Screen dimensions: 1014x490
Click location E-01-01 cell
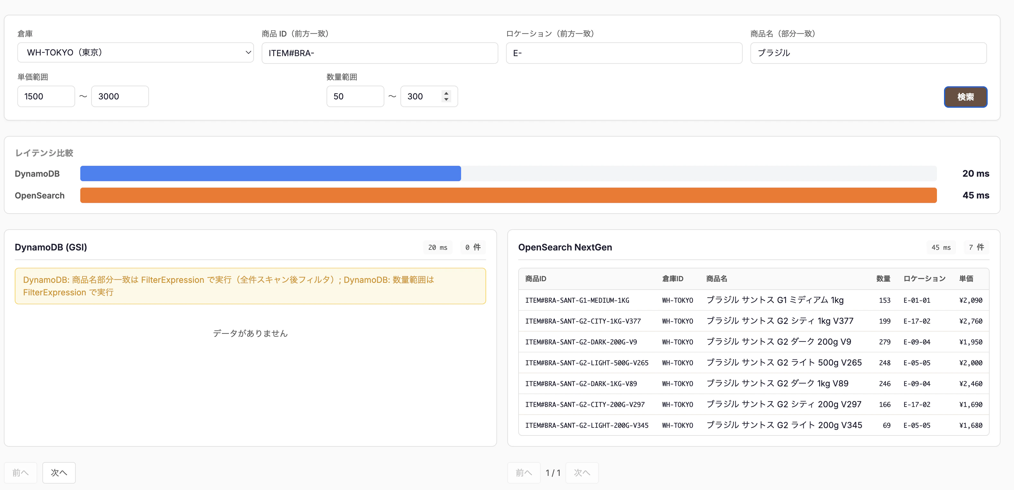(x=917, y=300)
